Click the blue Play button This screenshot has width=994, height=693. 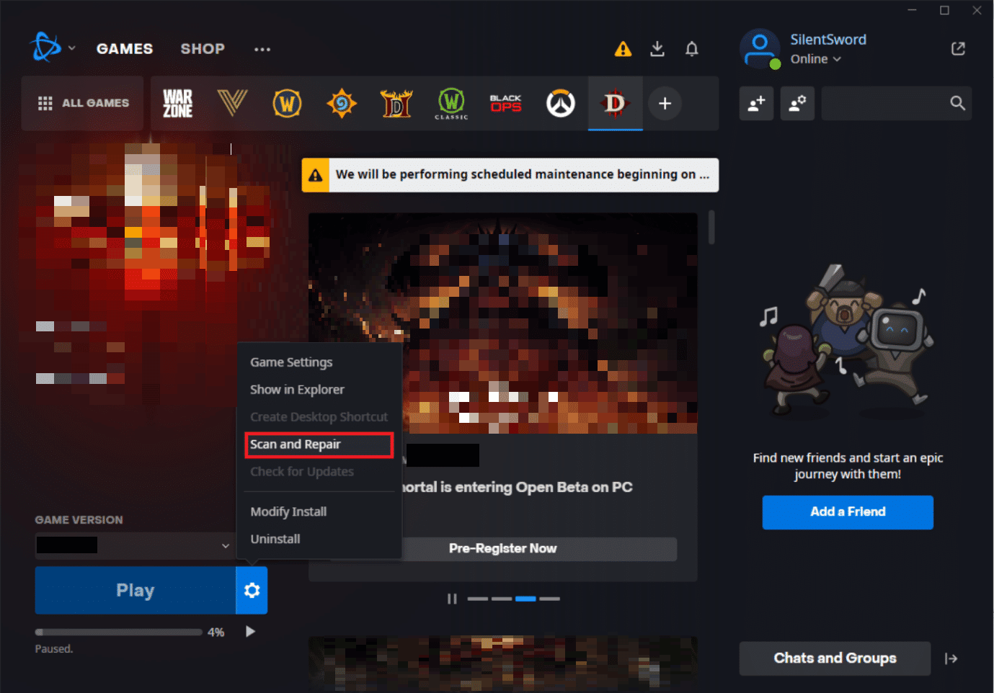click(x=136, y=590)
